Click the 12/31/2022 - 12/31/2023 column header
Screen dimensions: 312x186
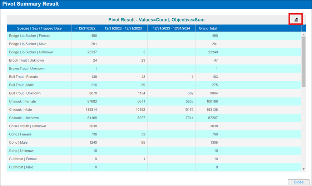tap(123, 28)
